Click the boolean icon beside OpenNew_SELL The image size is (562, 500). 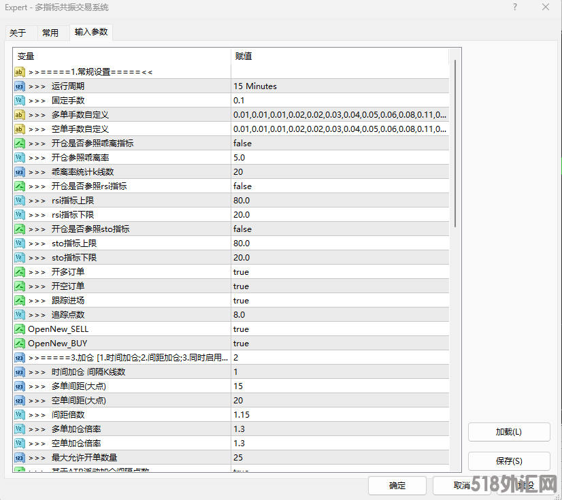coord(19,329)
